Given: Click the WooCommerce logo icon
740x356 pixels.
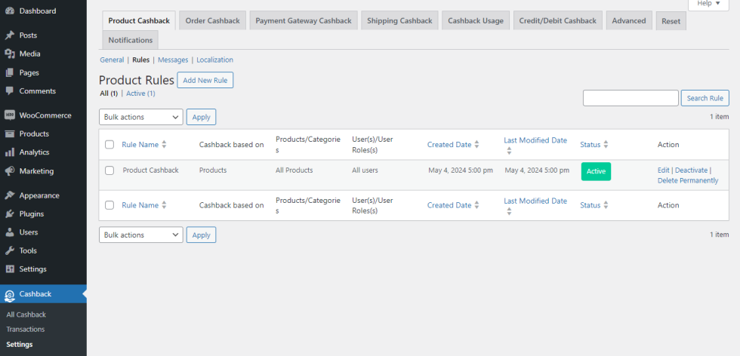Looking at the screenshot, I should pyautogui.click(x=10, y=115).
